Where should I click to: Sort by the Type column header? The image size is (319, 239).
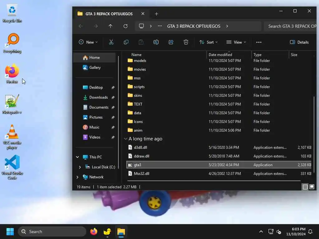click(x=270, y=55)
